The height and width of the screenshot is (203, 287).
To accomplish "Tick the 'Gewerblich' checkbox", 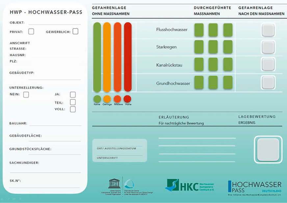I will [x=75, y=32].
